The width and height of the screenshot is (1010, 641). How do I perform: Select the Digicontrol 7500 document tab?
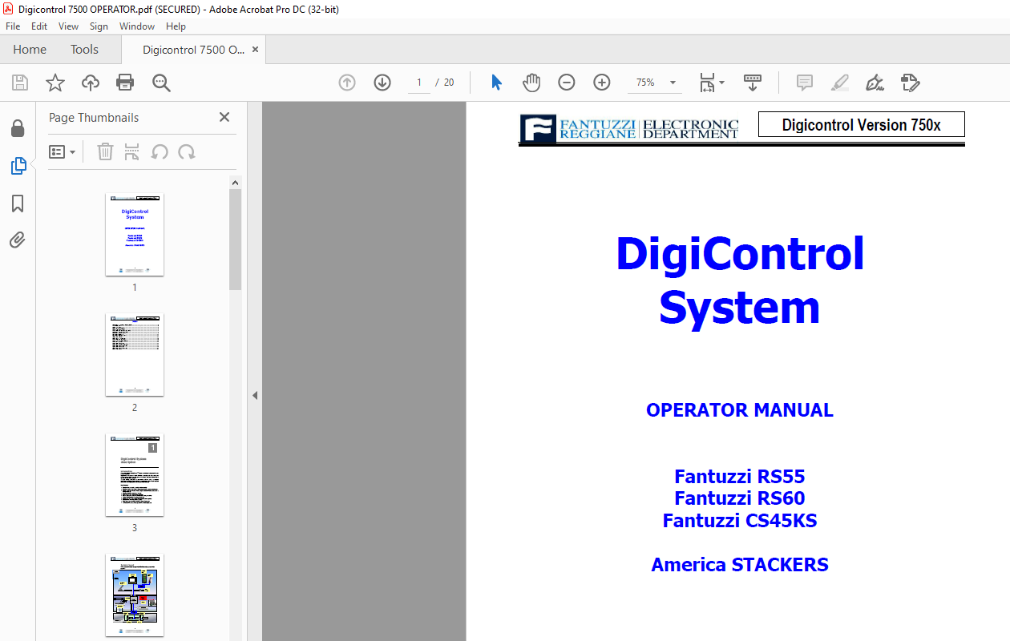pyautogui.click(x=193, y=50)
